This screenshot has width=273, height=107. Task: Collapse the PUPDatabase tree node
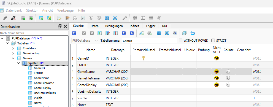2,38
